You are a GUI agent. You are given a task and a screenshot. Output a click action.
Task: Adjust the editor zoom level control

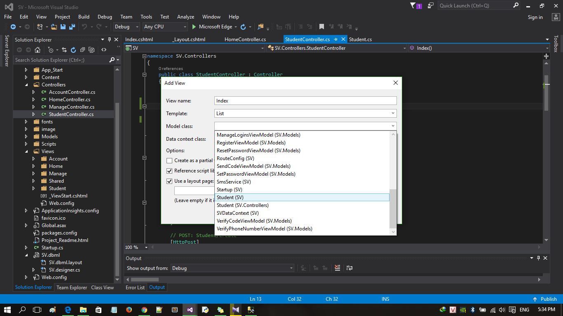click(136, 247)
